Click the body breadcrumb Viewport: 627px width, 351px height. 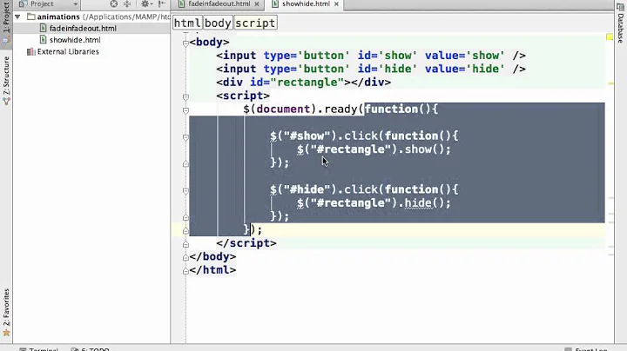click(x=218, y=23)
